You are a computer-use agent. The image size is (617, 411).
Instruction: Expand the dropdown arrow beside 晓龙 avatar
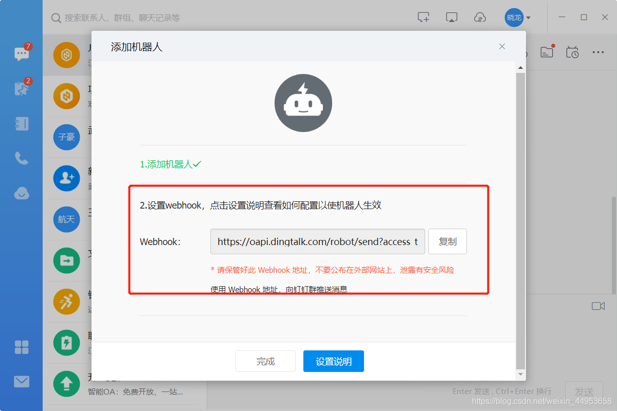click(x=529, y=18)
